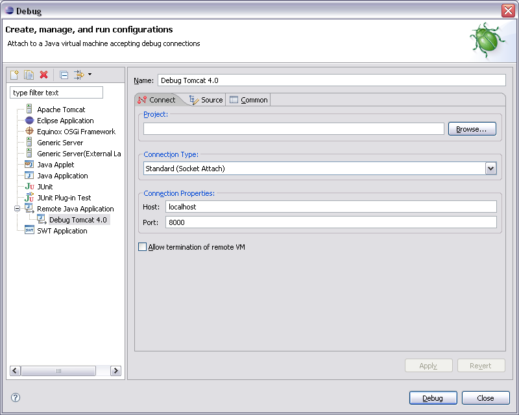519x415 pixels.
Task: Click the Browse... button for Project
Action: tap(472, 129)
